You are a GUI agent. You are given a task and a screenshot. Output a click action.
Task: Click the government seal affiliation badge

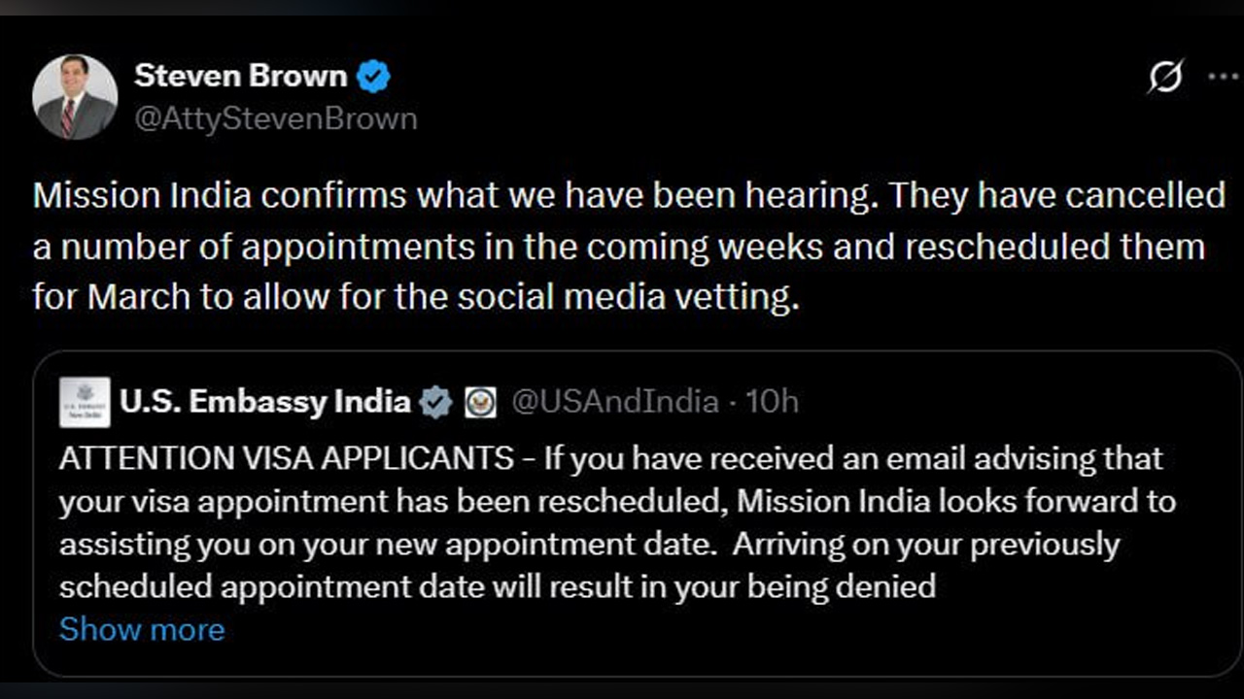[480, 402]
